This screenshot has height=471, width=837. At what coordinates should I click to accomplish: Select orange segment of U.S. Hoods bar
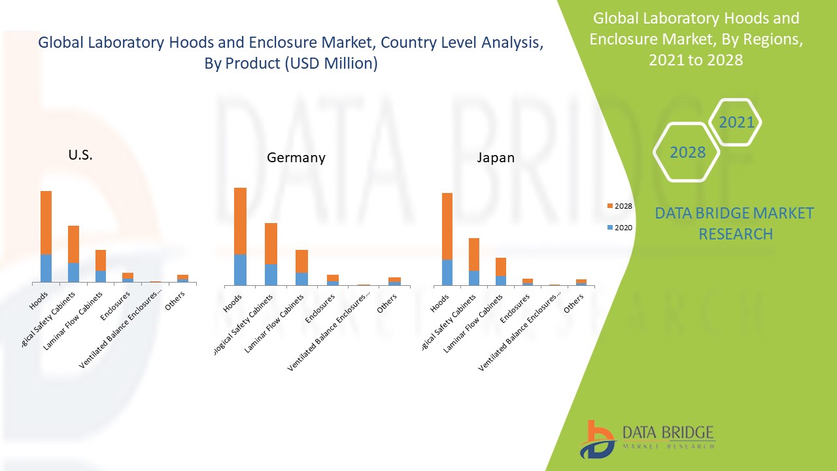[x=46, y=222]
